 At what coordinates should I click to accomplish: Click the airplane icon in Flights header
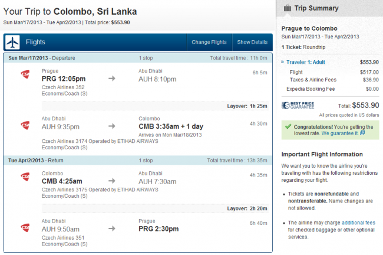[x=13, y=42]
